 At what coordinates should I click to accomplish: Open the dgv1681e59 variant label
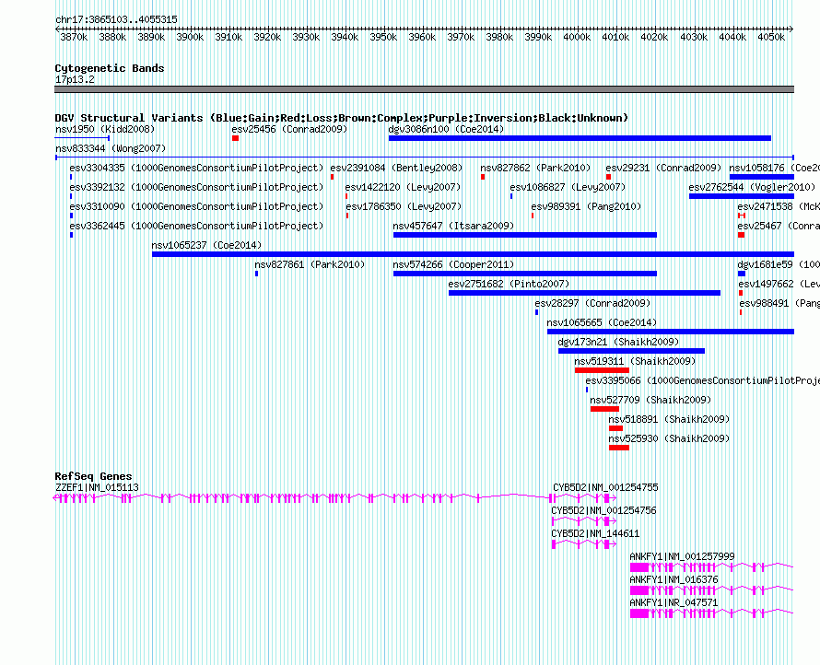pos(779,264)
